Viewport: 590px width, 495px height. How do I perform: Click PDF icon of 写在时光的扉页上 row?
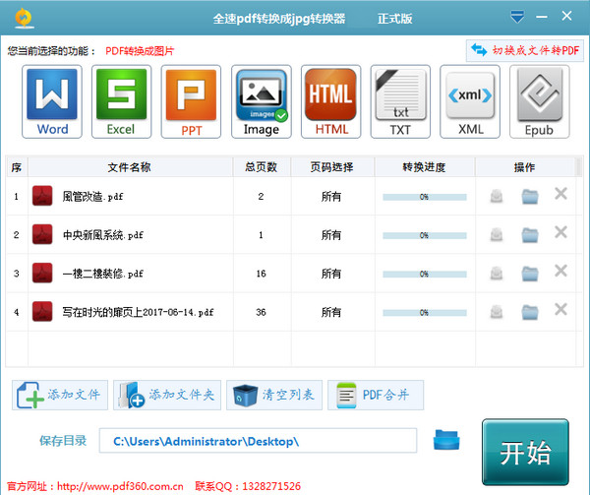pos(42,312)
